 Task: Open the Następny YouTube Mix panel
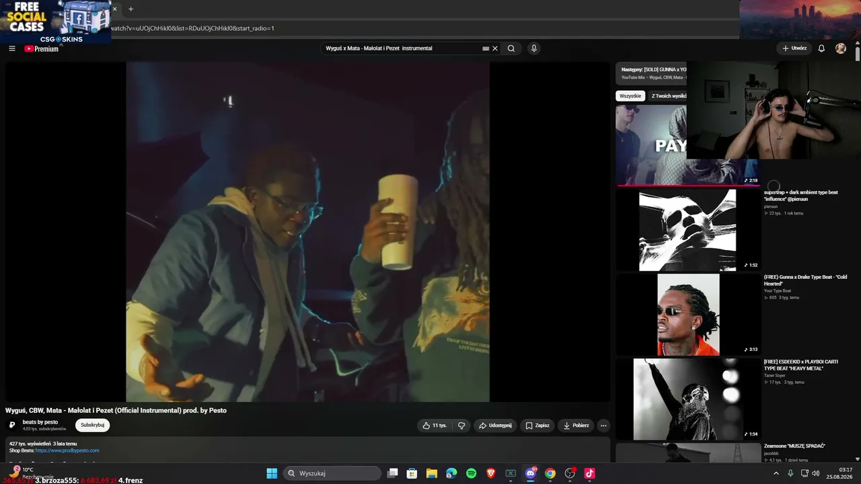tap(652, 73)
